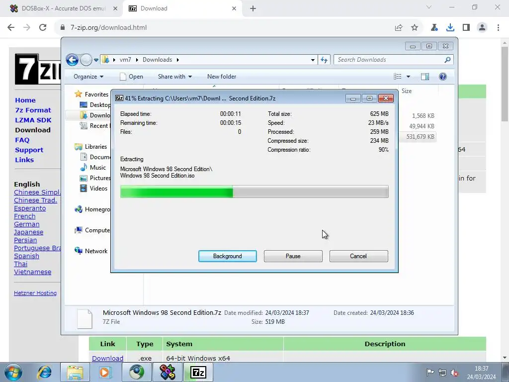Click the change view icon in Explorer
This screenshot has width=509, height=382.
click(398, 77)
